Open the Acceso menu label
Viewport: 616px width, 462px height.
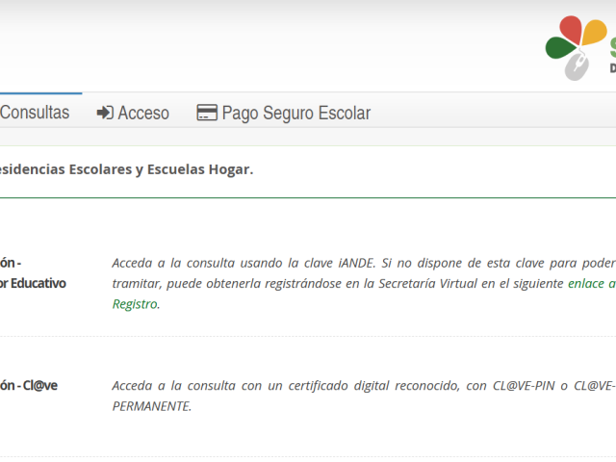(x=143, y=114)
